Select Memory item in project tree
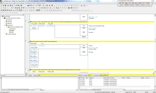156x93 pixels. click(x=10, y=24)
